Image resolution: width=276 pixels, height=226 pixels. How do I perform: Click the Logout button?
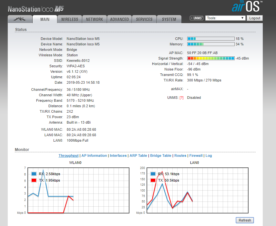pos(254,18)
